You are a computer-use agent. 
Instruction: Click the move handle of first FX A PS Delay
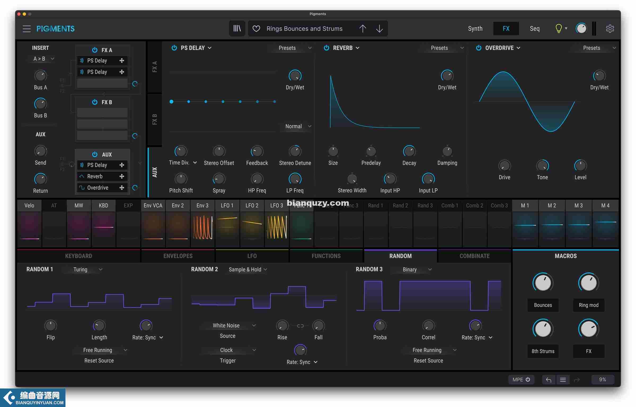(122, 61)
